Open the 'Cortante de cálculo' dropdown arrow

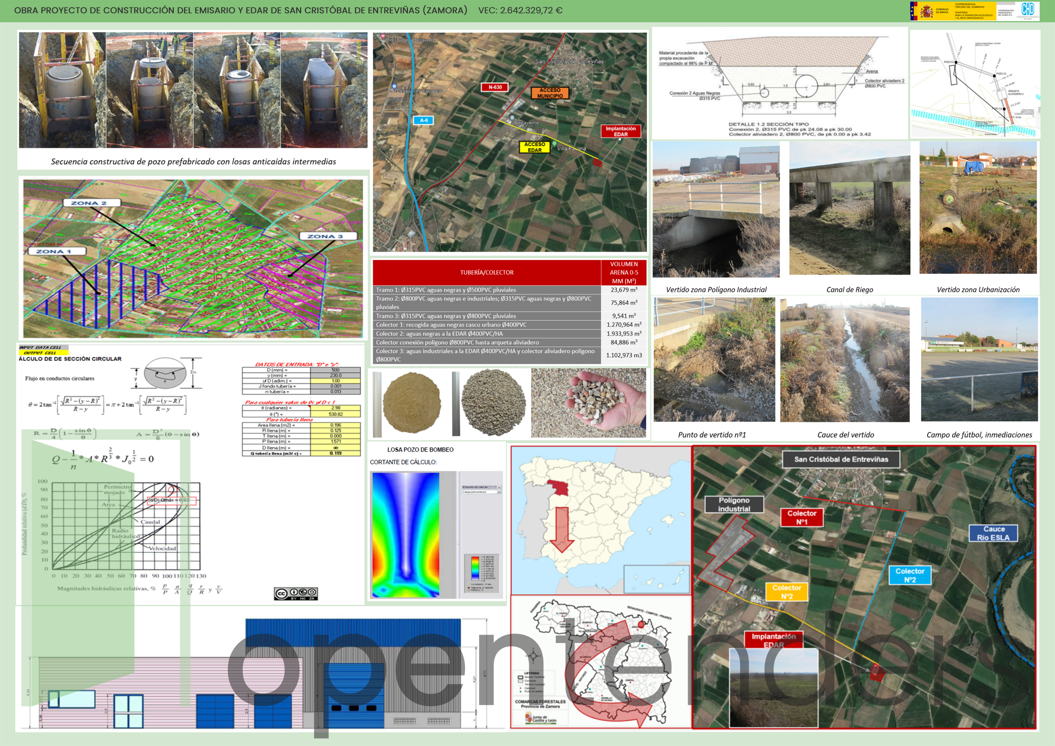click(499, 487)
